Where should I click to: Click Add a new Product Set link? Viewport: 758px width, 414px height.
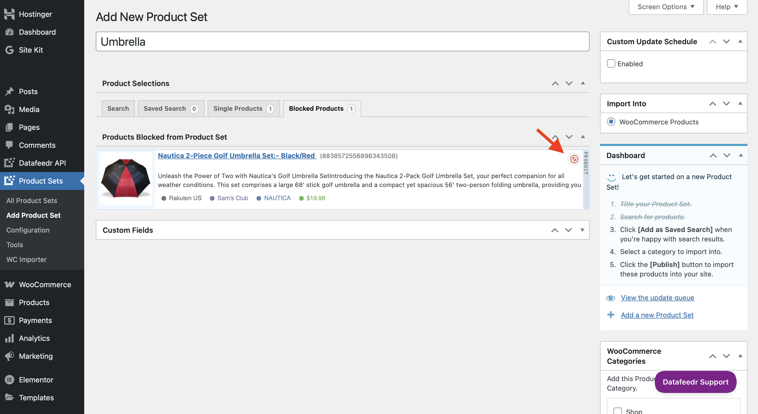657,315
